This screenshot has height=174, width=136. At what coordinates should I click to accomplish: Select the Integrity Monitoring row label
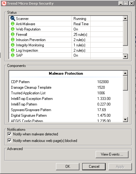[30, 45]
